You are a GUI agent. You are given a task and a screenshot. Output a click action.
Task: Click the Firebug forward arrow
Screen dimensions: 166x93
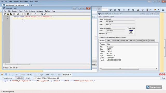pyautogui.click(x=13, y=75)
